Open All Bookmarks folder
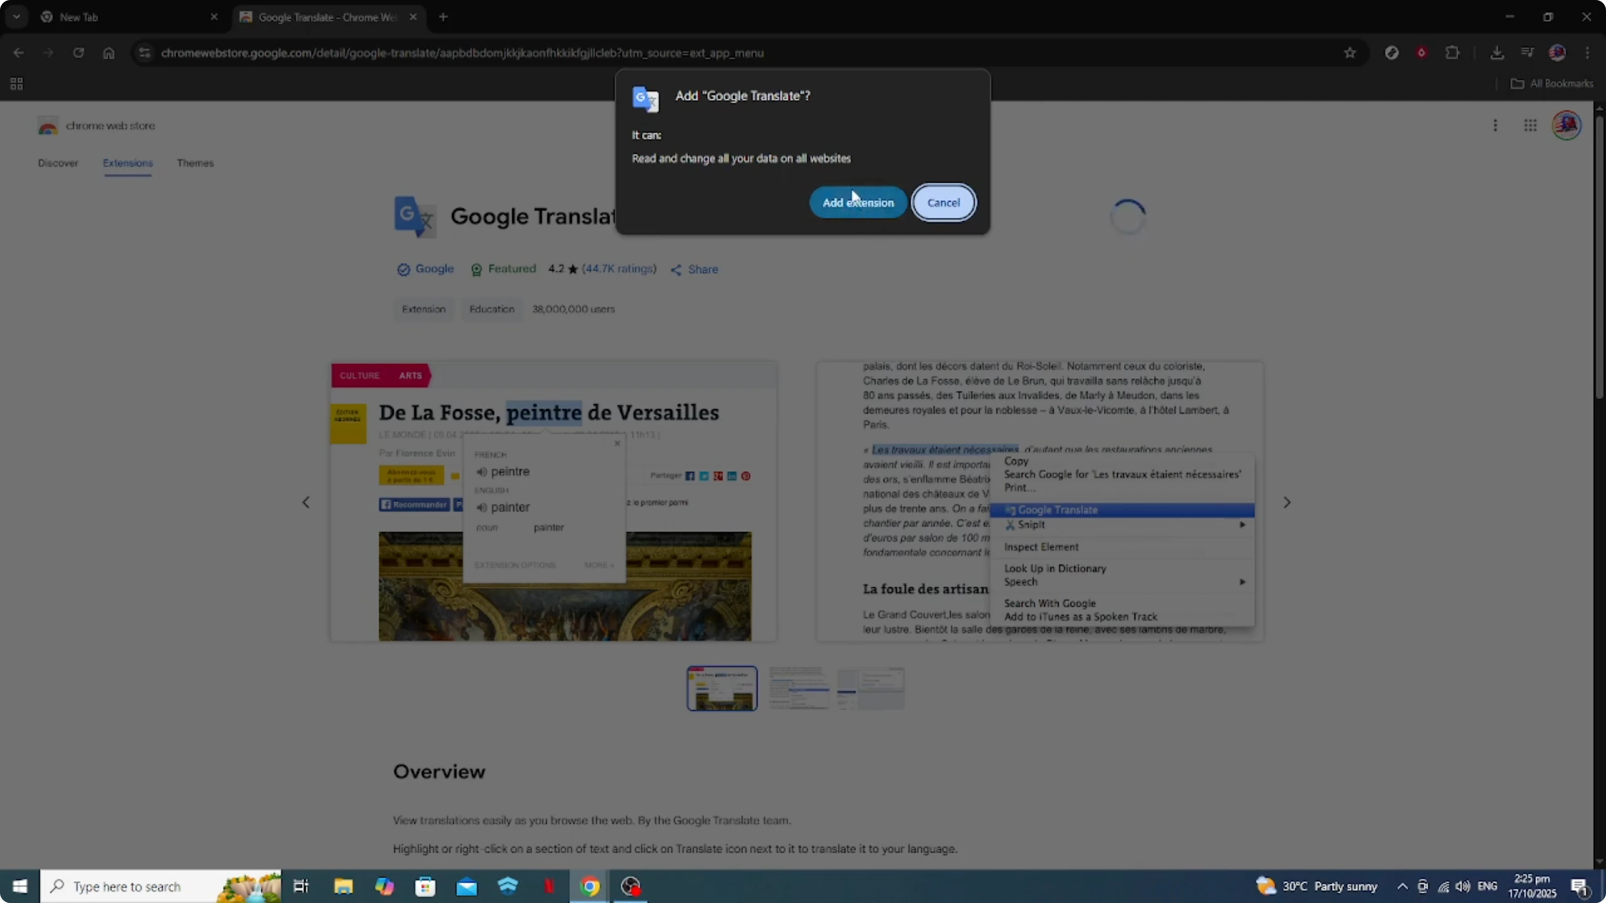1606x903 pixels. pyautogui.click(x=1552, y=83)
